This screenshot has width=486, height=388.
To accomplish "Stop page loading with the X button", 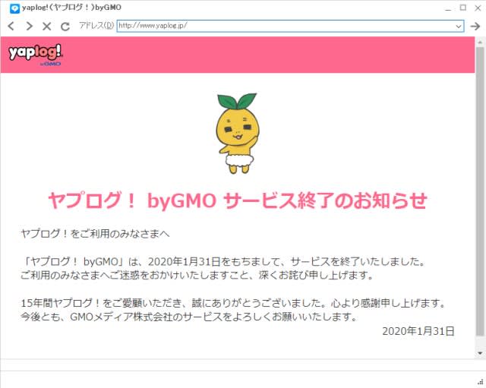I will [x=47, y=26].
